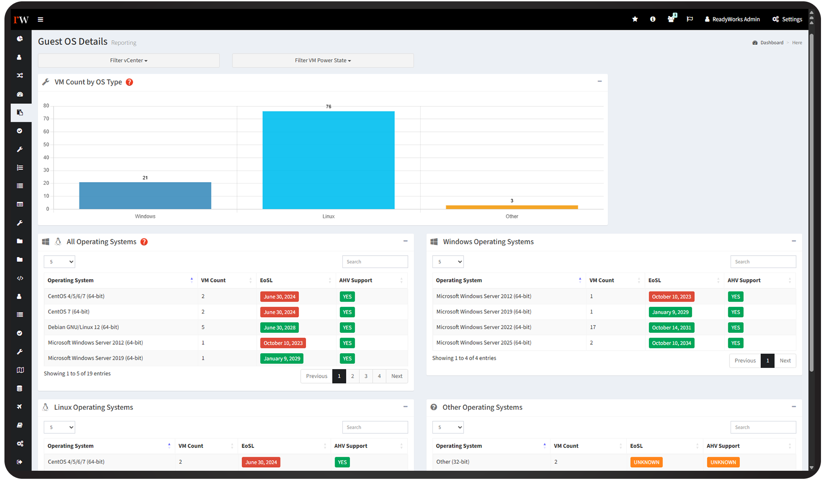
Task: Click the map icon in sidebar
Action: pyautogui.click(x=20, y=370)
